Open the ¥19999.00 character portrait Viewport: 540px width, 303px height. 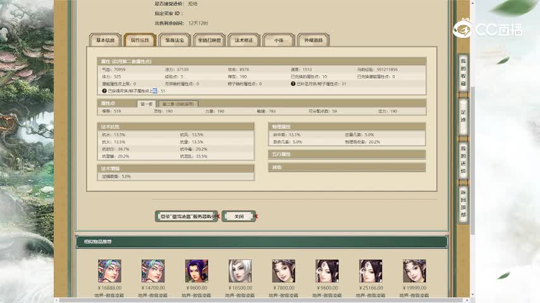click(414, 271)
